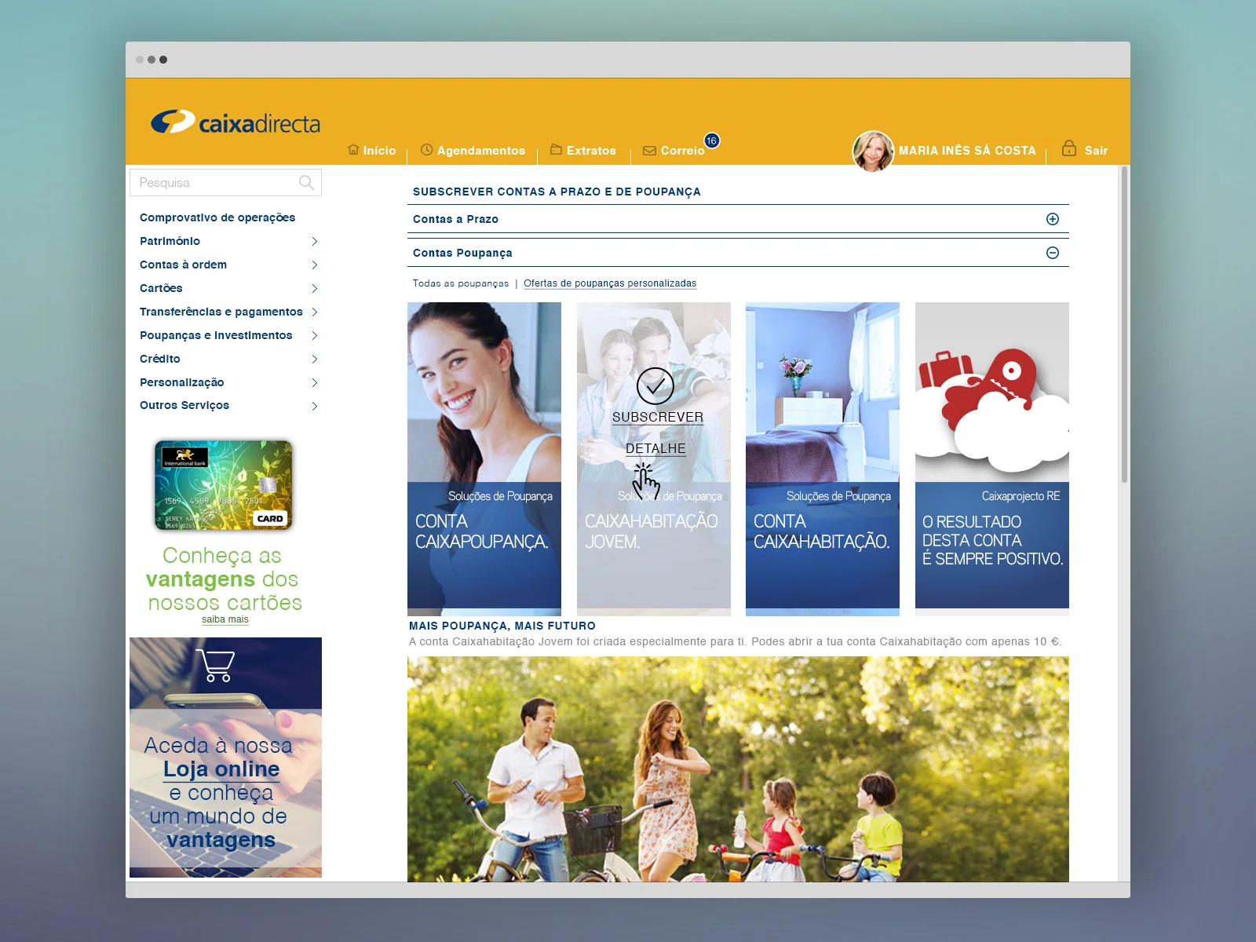The image size is (1256, 942).
Task: Open Comprovativo de operações in sidebar
Action: click(217, 217)
